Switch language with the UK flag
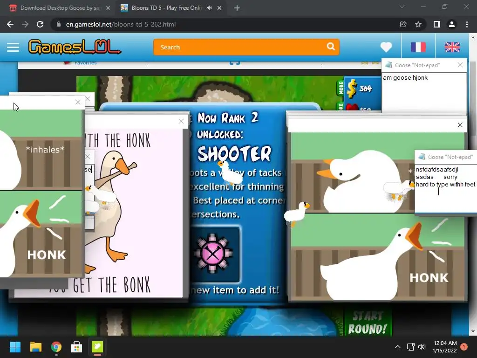Screen dimensions: 477x358 [452, 47]
